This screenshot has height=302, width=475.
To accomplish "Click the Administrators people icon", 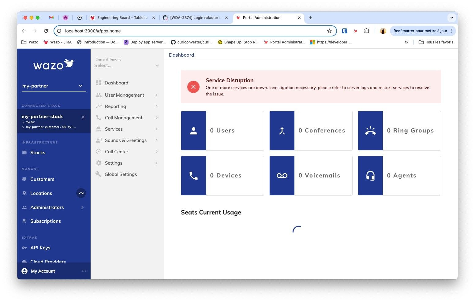I will coord(24,207).
